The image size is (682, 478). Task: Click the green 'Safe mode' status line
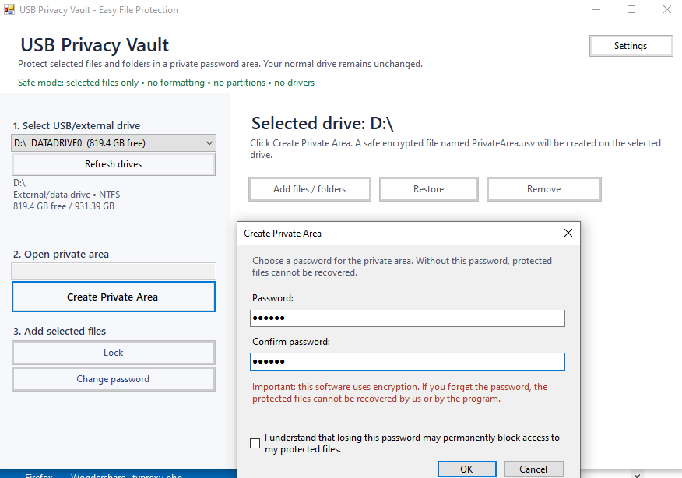pyautogui.click(x=166, y=83)
